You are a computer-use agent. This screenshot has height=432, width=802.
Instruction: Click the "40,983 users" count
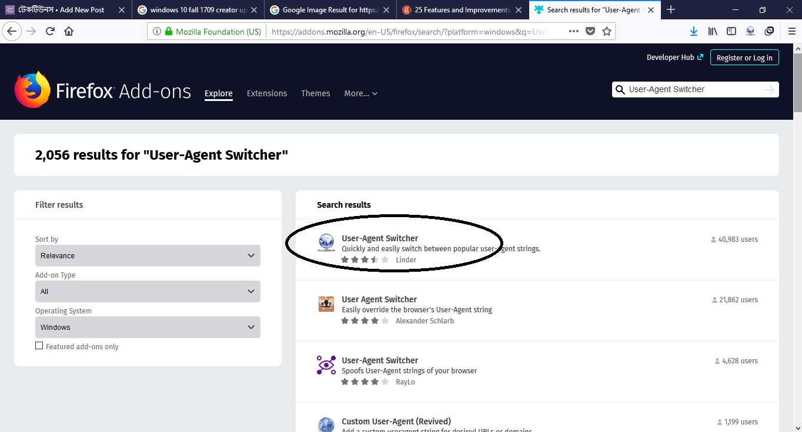(x=734, y=239)
